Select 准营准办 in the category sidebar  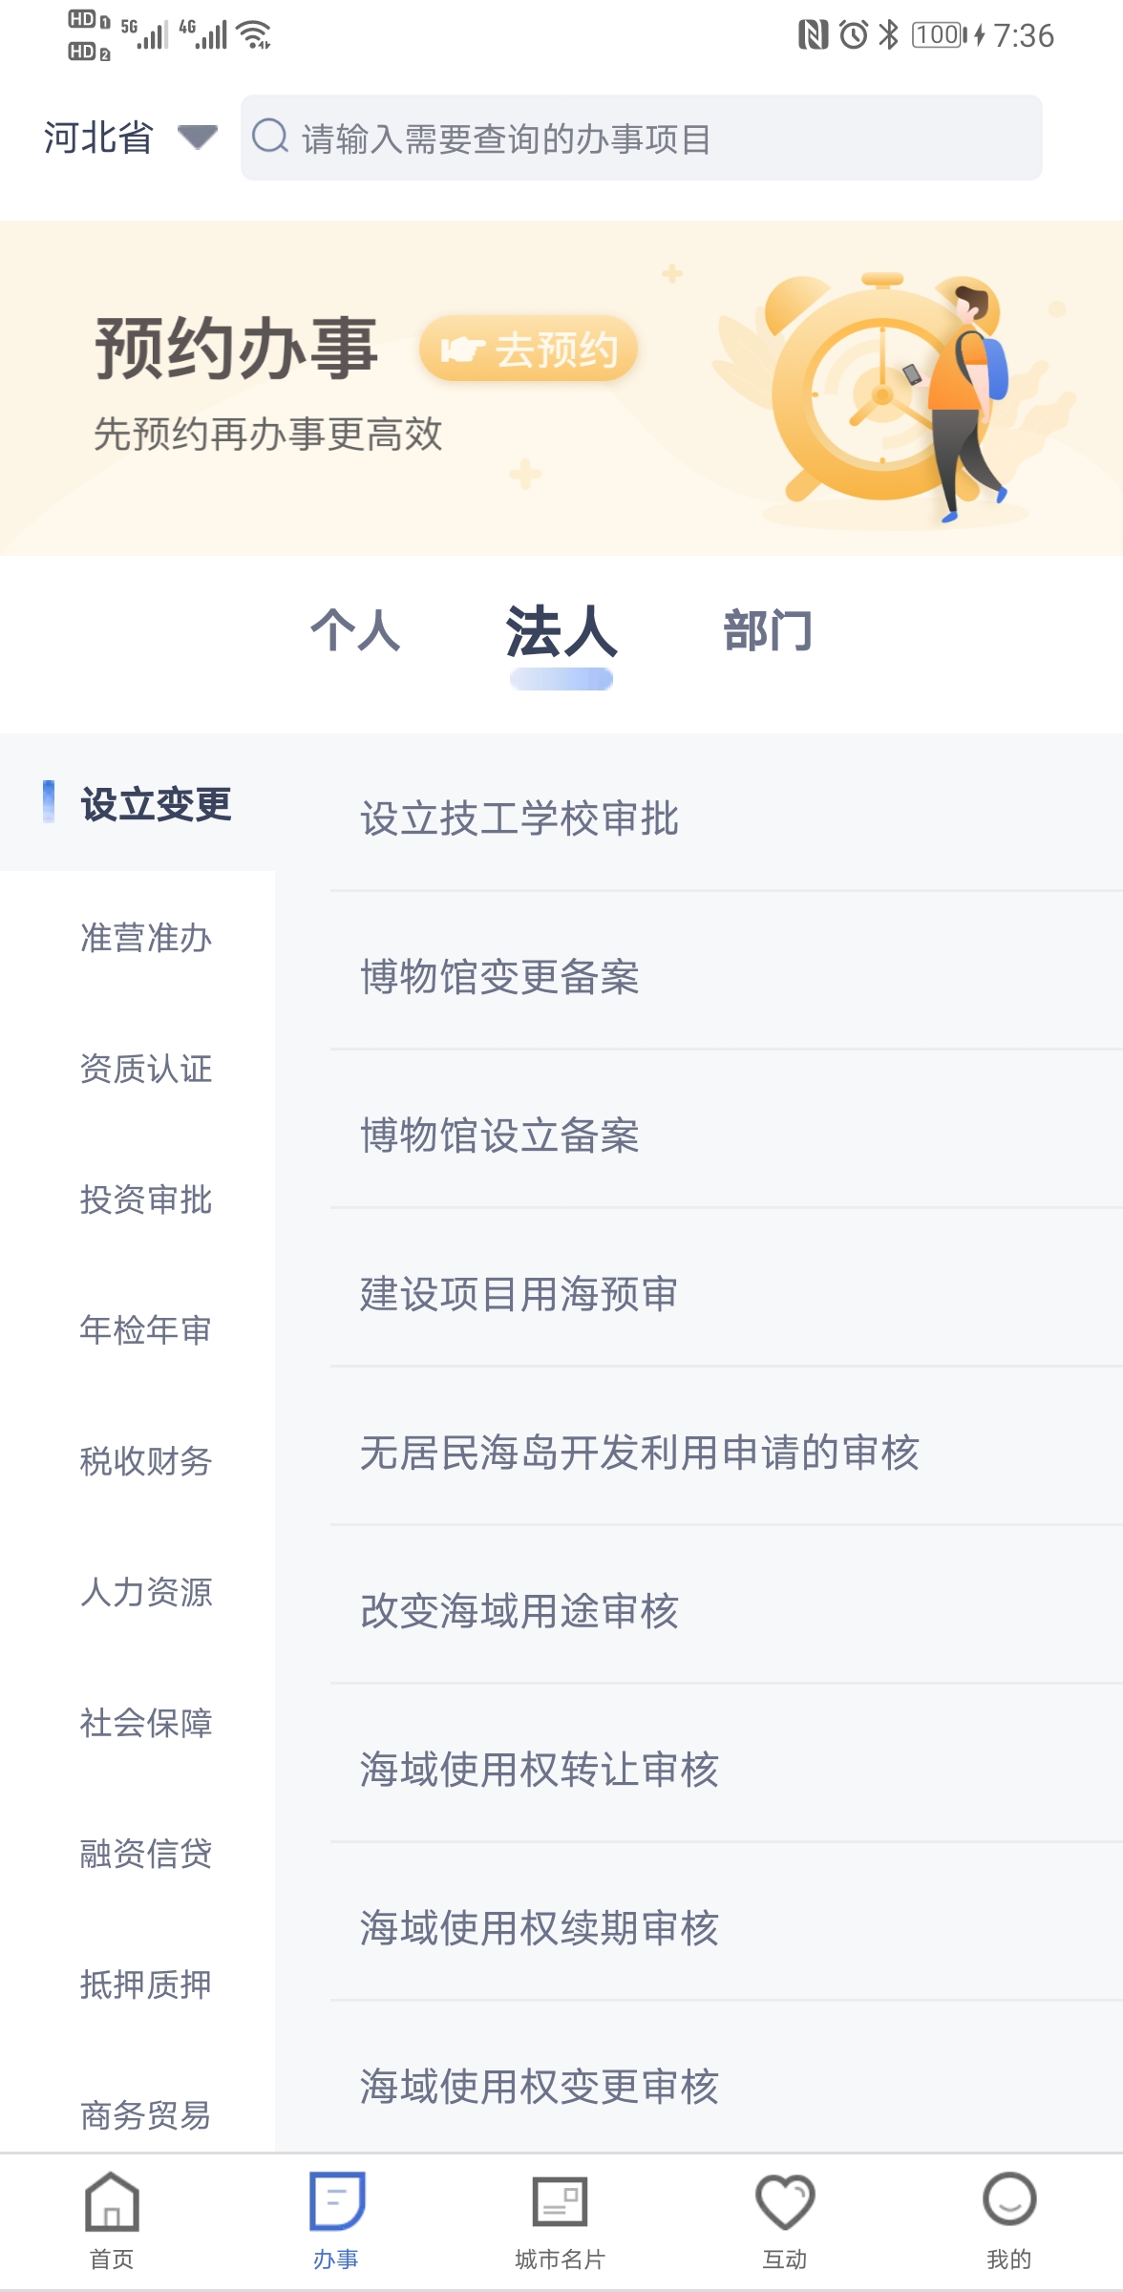pos(146,938)
